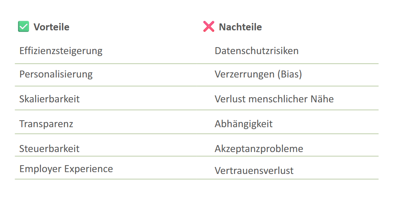The height and width of the screenshot is (205, 394).
Task: Click the Employer Experience item
Action: pos(66,169)
